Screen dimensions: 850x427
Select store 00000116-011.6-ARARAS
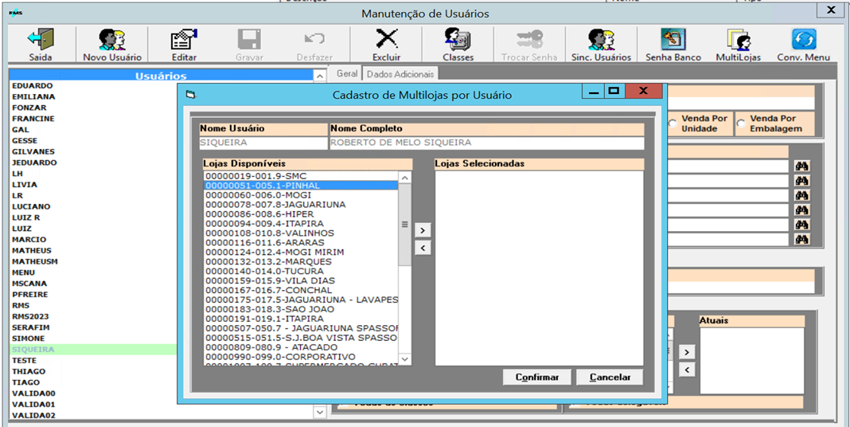coord(301,242)
